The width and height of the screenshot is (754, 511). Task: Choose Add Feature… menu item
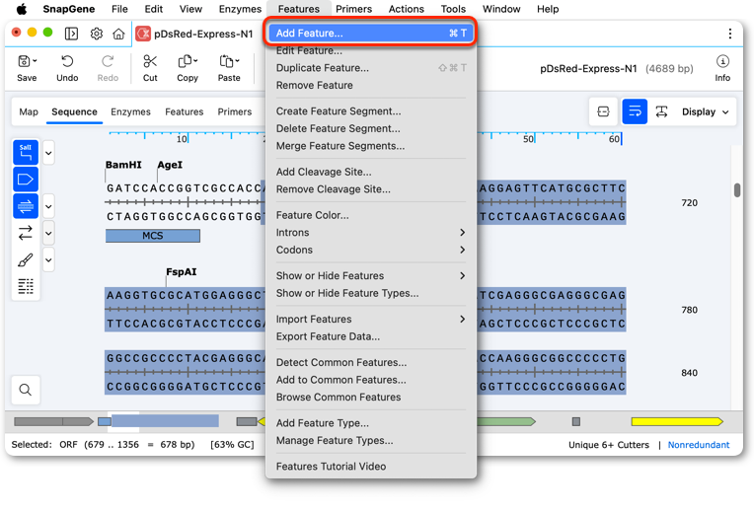(371, 34)
